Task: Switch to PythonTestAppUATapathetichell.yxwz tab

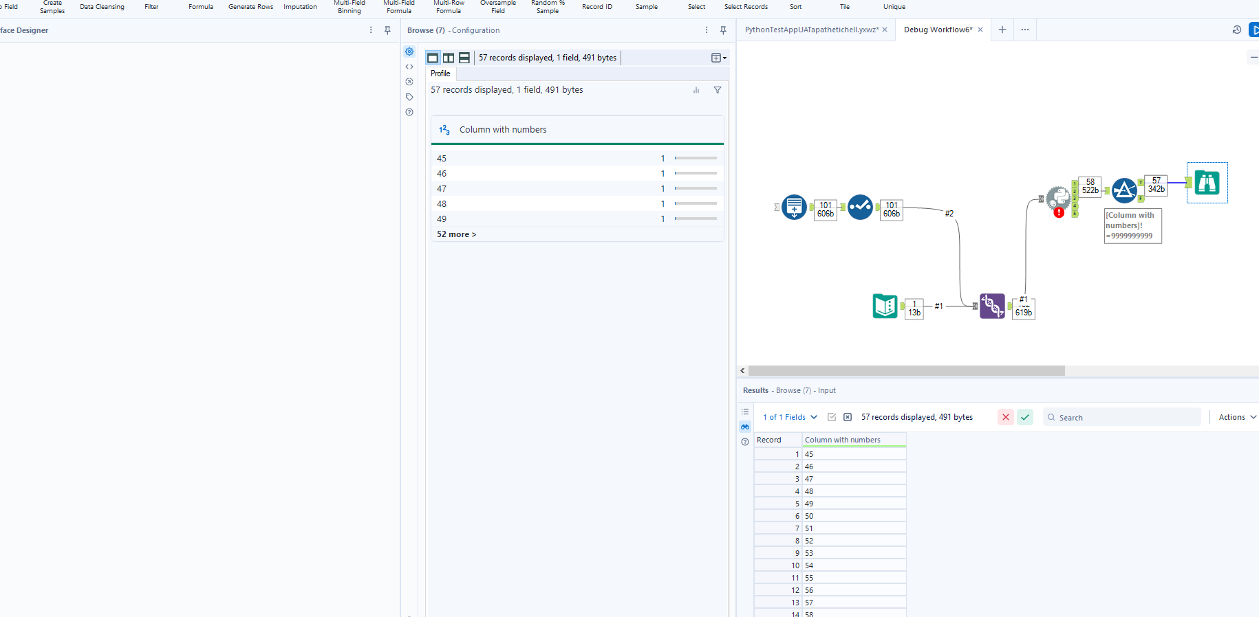Action: [811, 30]
